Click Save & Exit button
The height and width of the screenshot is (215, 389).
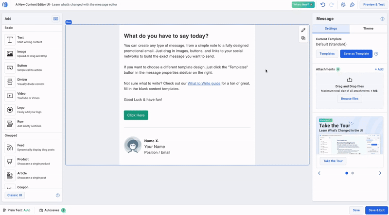pyautogui.click(x=376, y=210)
